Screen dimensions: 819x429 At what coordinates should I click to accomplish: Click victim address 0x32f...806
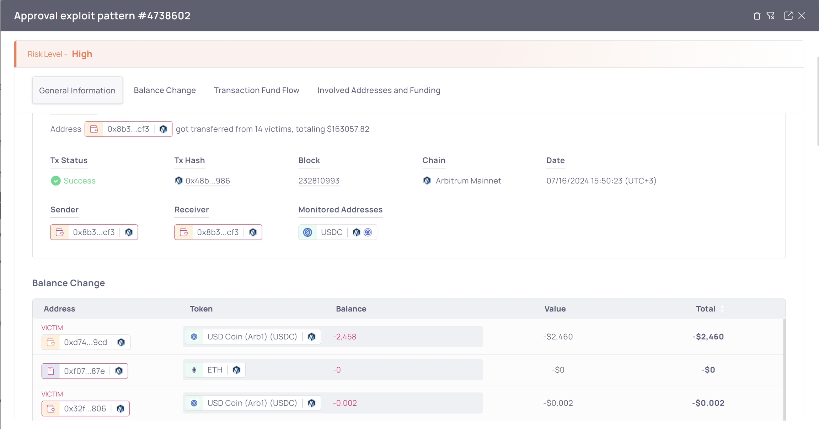85,409
